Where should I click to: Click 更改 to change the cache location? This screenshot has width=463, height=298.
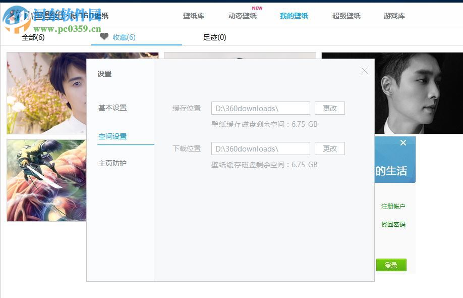pyautogui.click(x=329, y=108)
